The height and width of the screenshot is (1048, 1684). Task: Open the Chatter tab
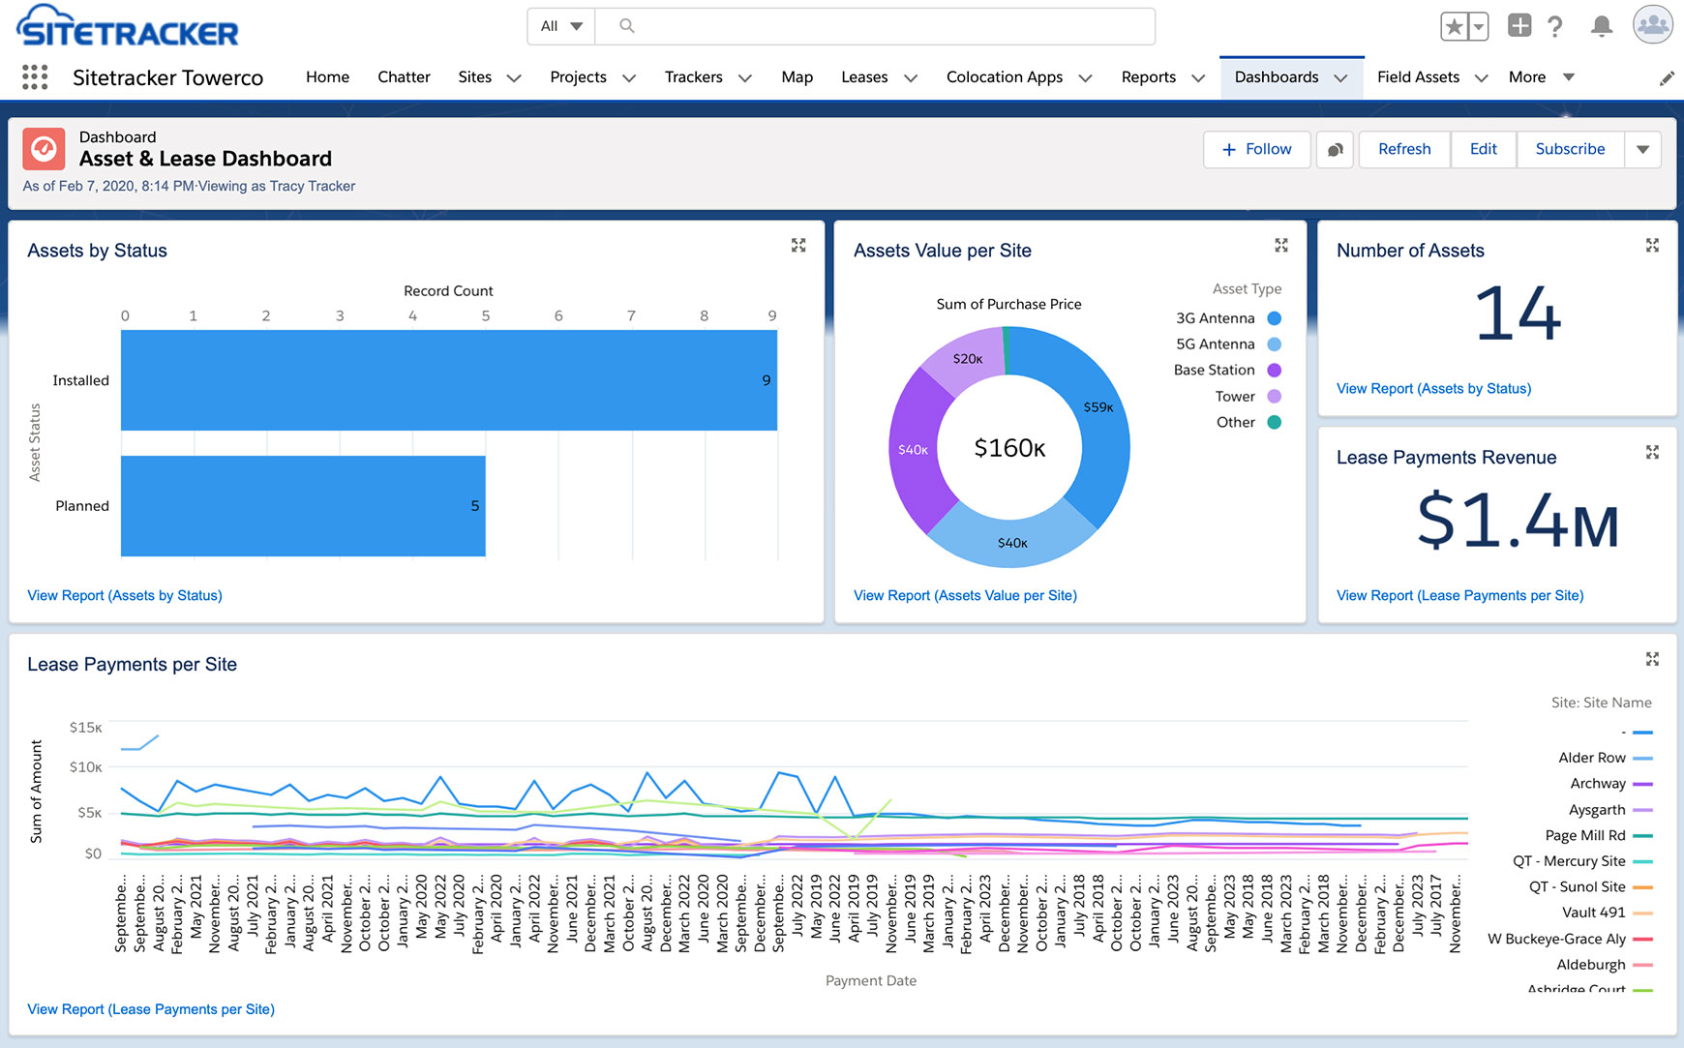(x=404, y=77)
